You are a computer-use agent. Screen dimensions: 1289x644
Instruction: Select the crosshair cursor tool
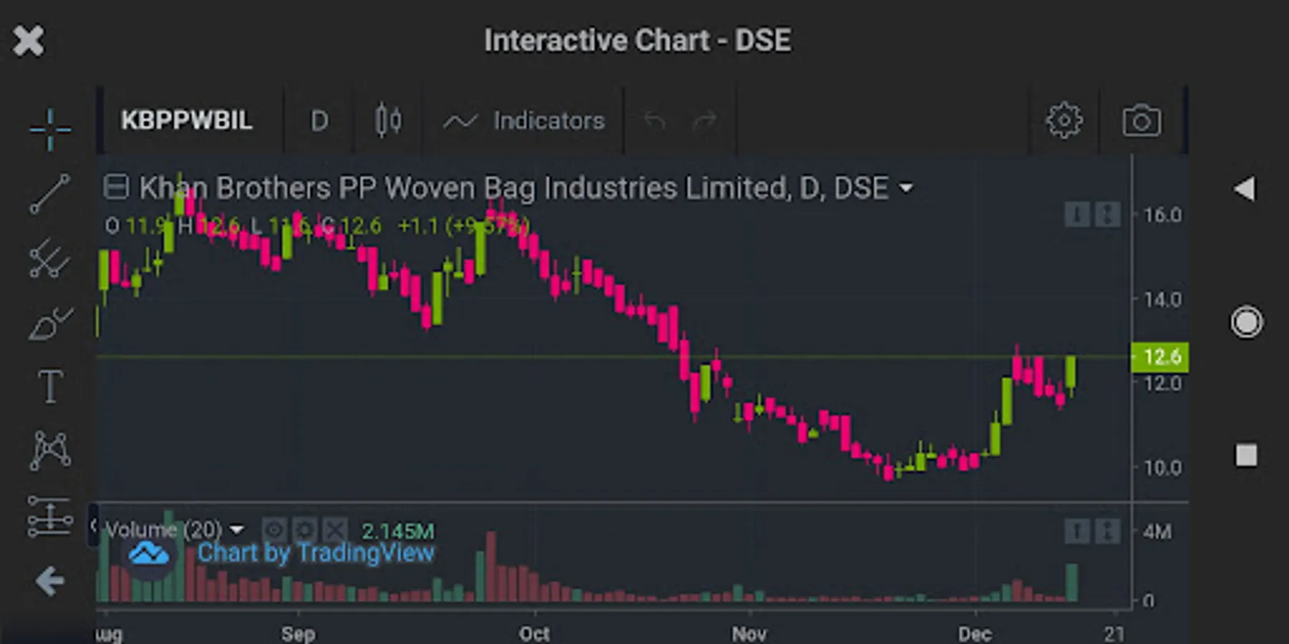(50, 130)
